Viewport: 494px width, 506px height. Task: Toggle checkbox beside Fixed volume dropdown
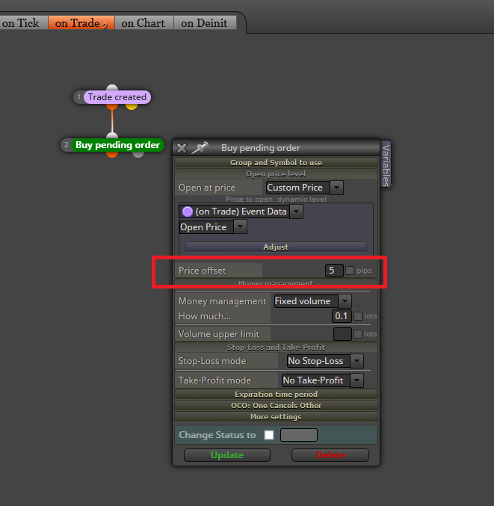pyautogui.click(x=358, y=301)
